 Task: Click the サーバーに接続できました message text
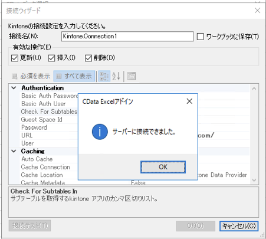[x=144, y=132]
